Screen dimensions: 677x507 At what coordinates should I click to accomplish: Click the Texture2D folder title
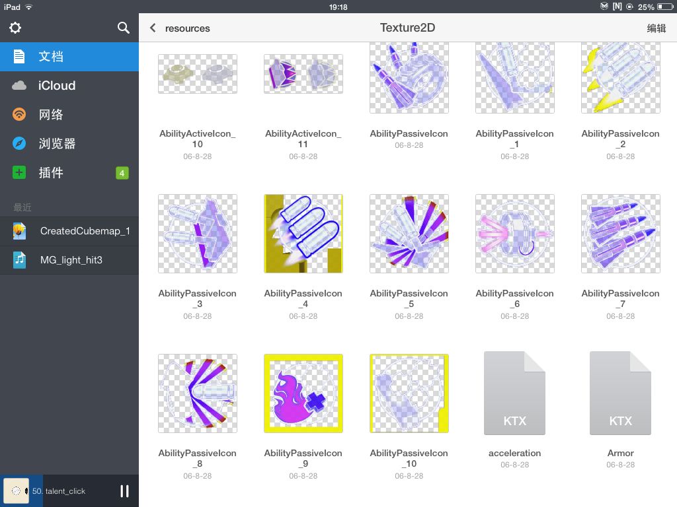[x=407, y=28]
